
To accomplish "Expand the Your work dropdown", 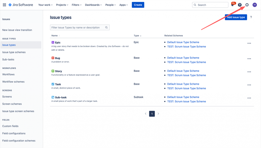I will (46, 5).
